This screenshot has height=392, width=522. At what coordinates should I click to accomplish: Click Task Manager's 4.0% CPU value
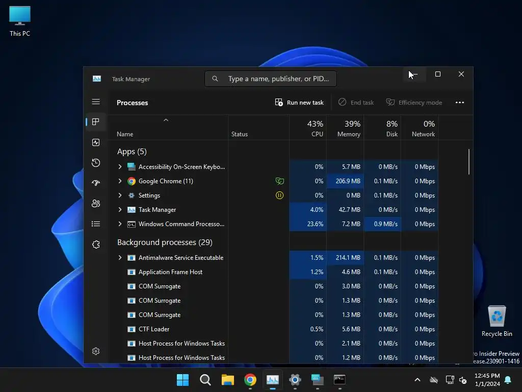[317, 210]
